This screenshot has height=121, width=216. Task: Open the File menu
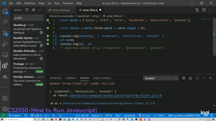[11, 3]
